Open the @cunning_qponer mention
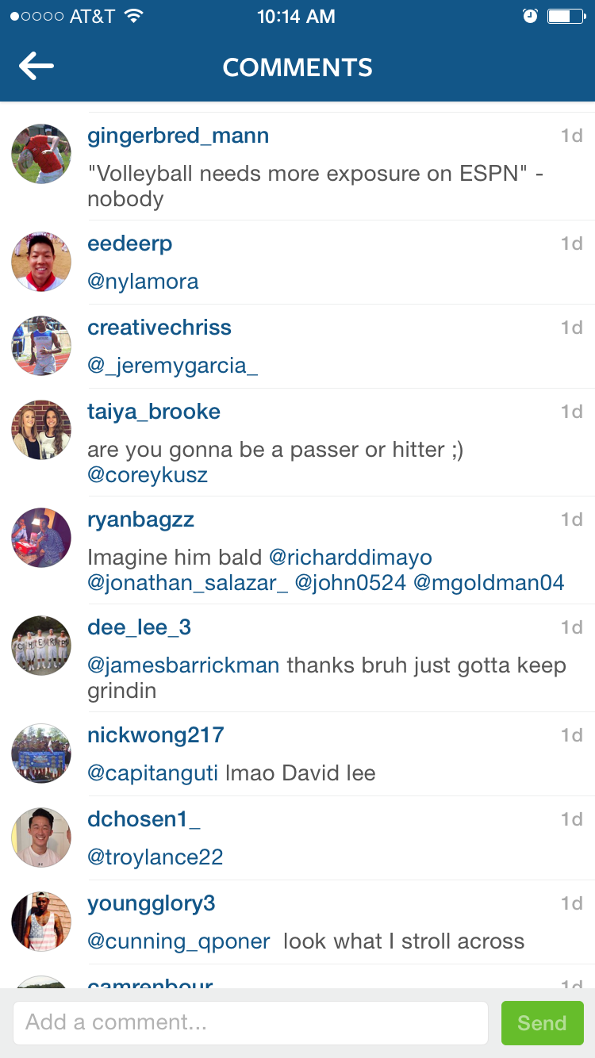 (178, 941)
